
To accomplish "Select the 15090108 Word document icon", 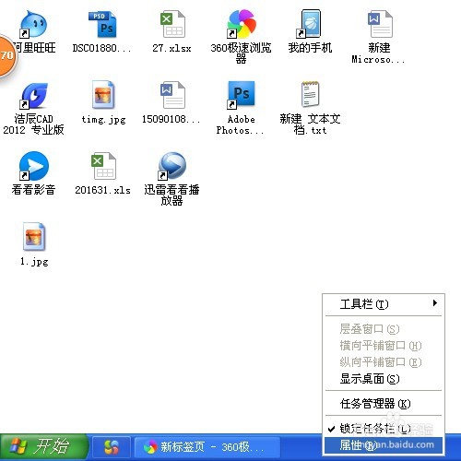I will pyautogui.click(x=172, y=95).
